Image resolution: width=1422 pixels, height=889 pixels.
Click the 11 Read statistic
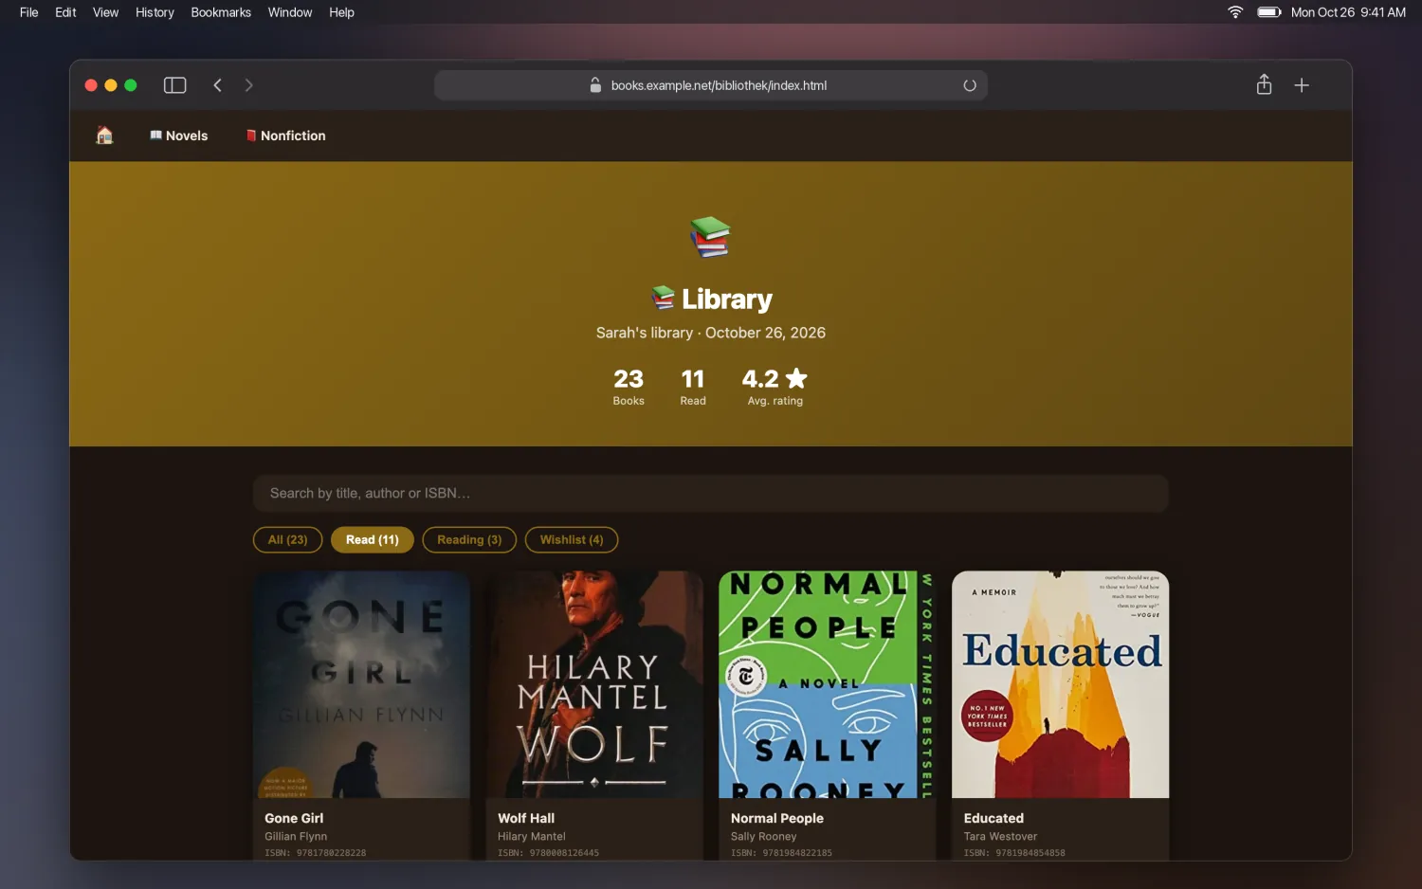click(693, 387)
